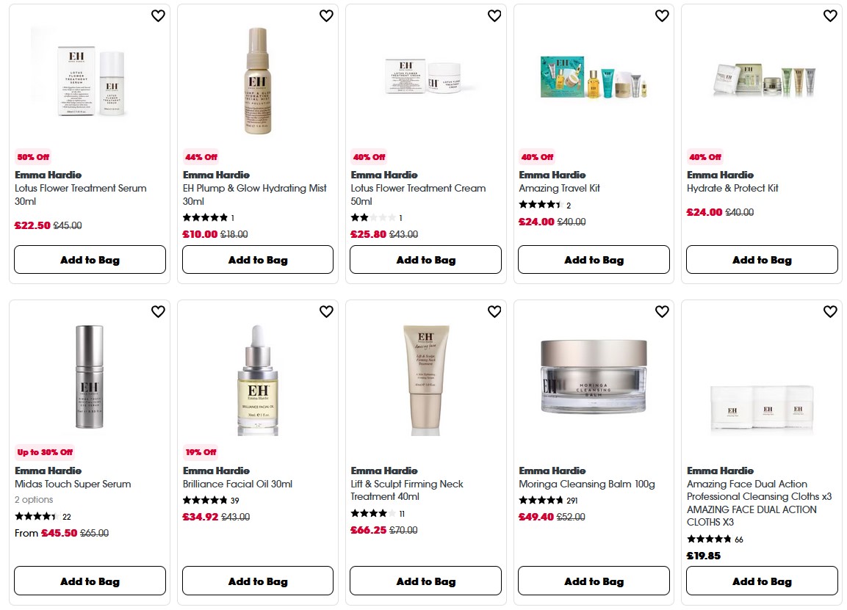Click the heart on Midas Touch Super Serum
Viewport: 847px width, 610px height.
click(158, 311)
